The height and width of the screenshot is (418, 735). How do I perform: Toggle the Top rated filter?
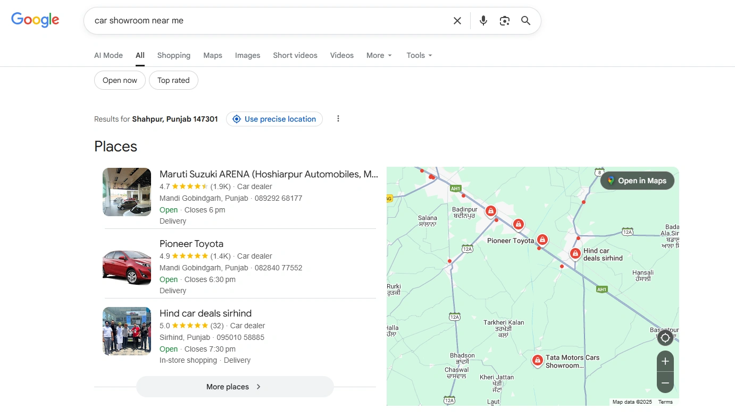(x=173, y=80)
